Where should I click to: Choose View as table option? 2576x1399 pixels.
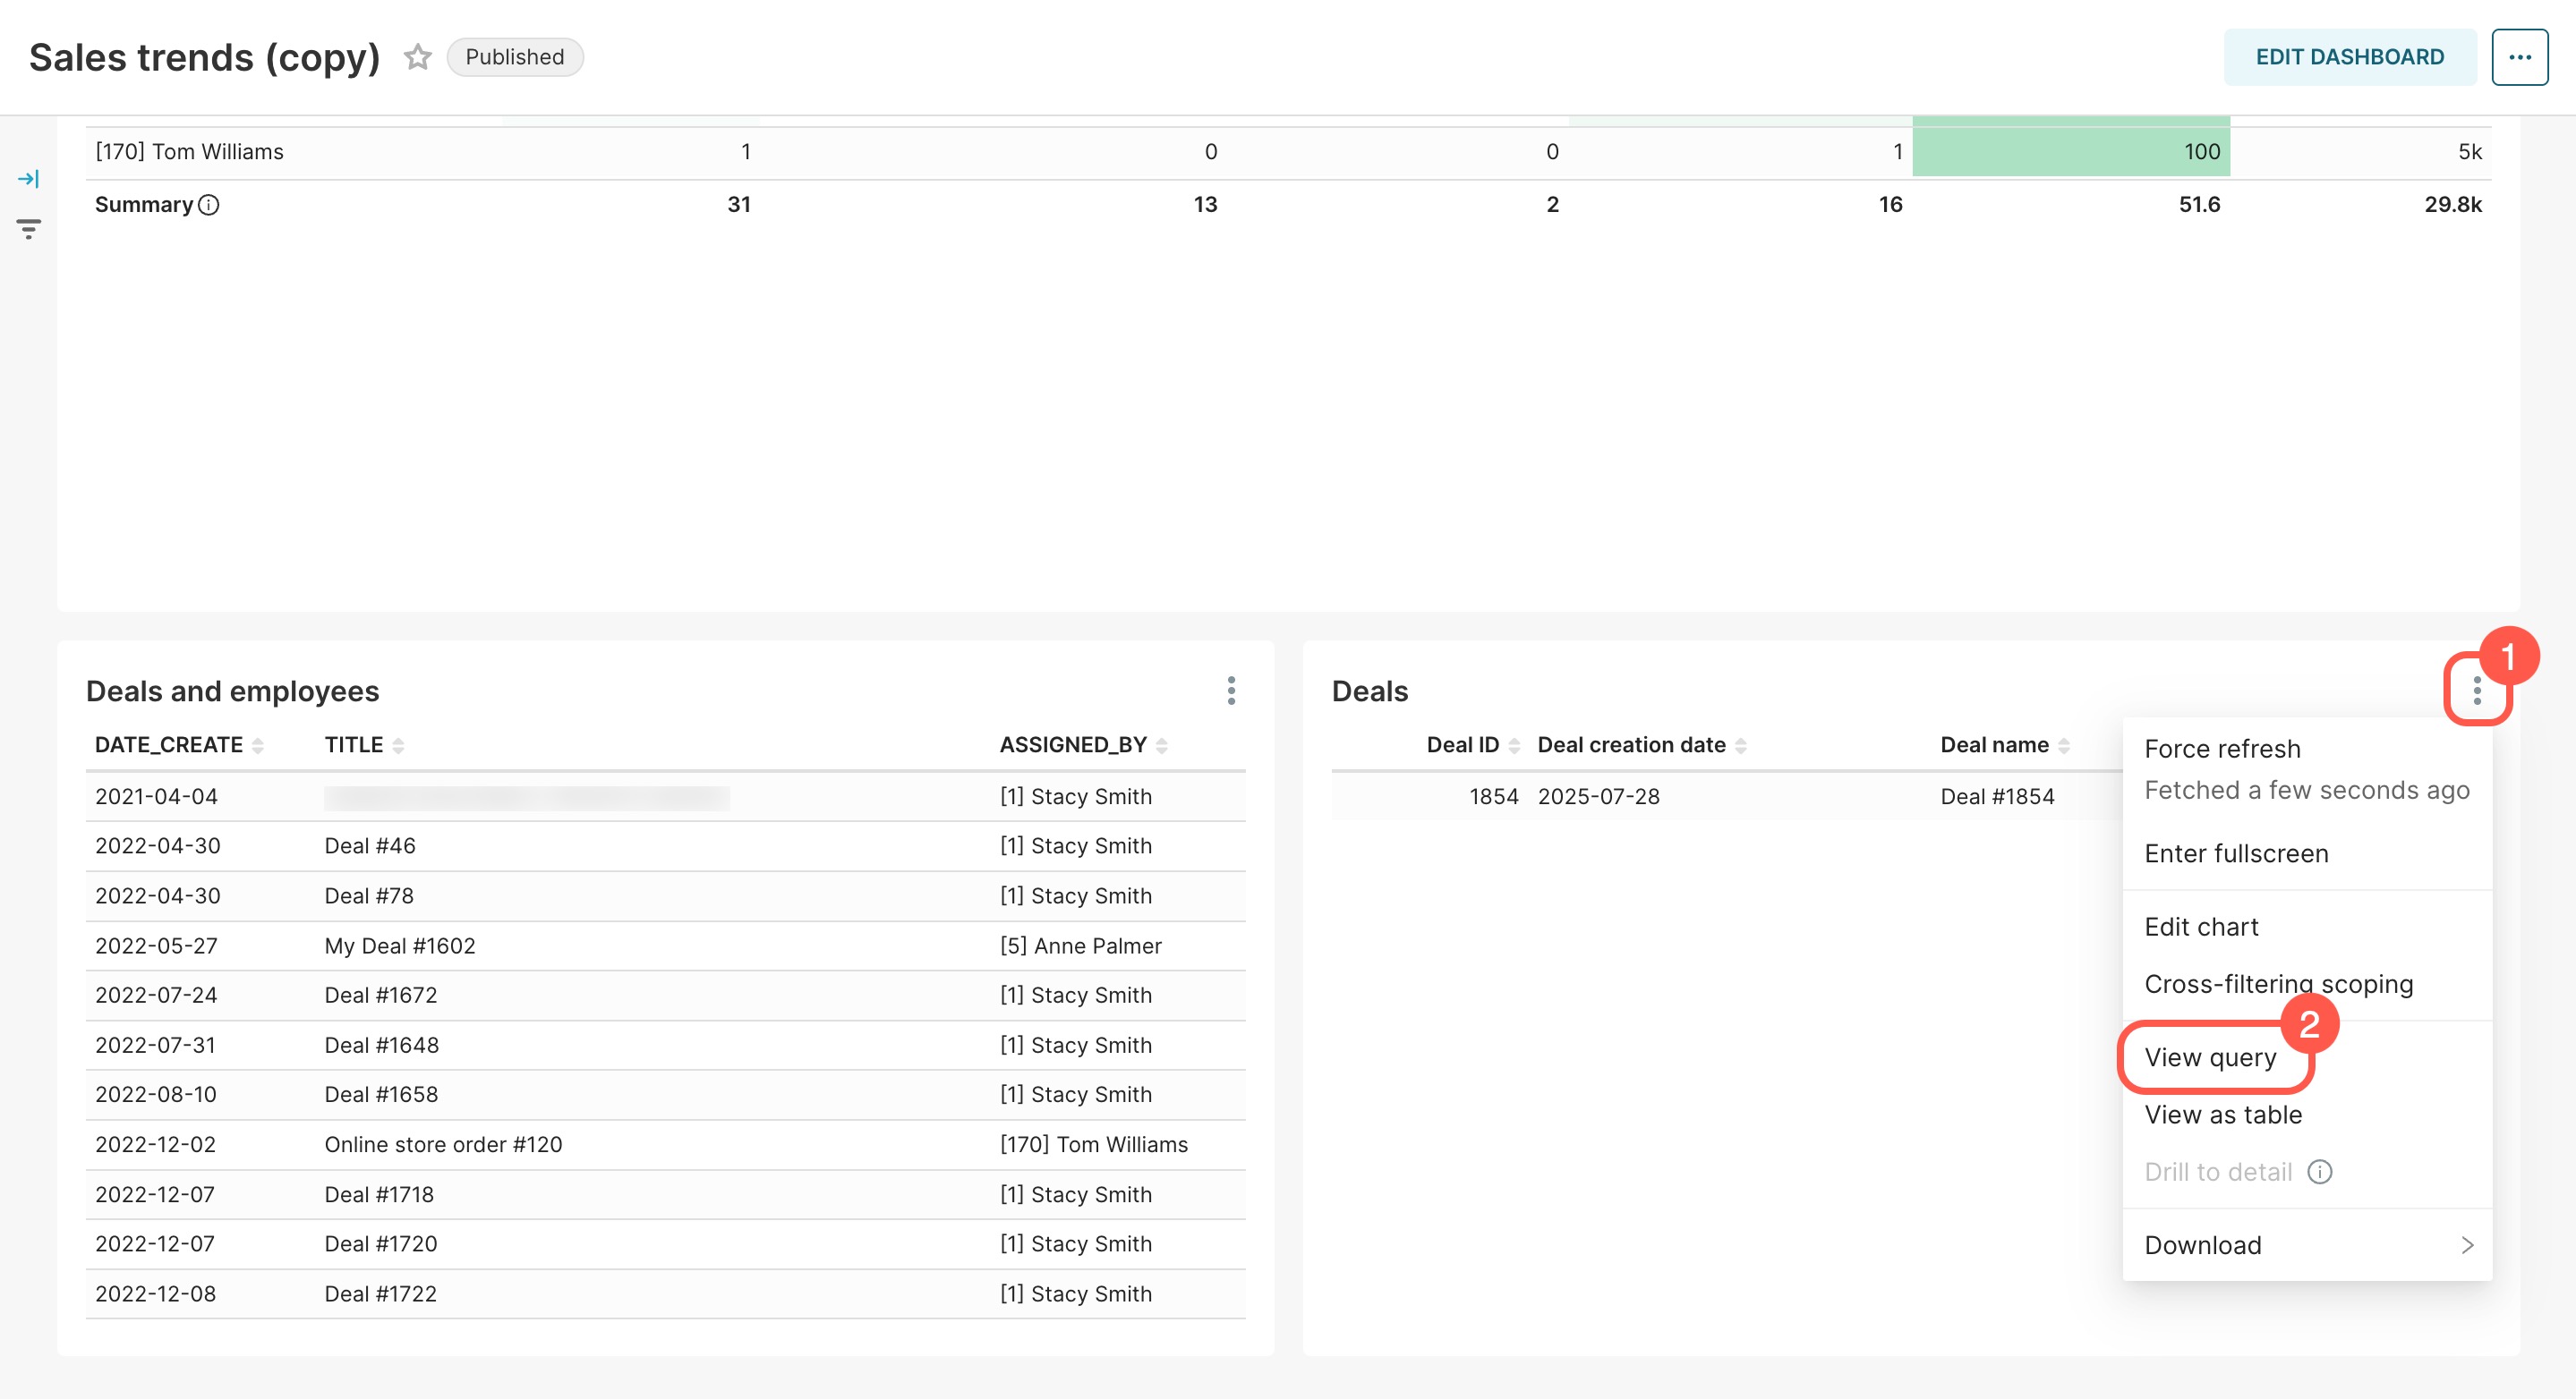coord(2223,1115)
